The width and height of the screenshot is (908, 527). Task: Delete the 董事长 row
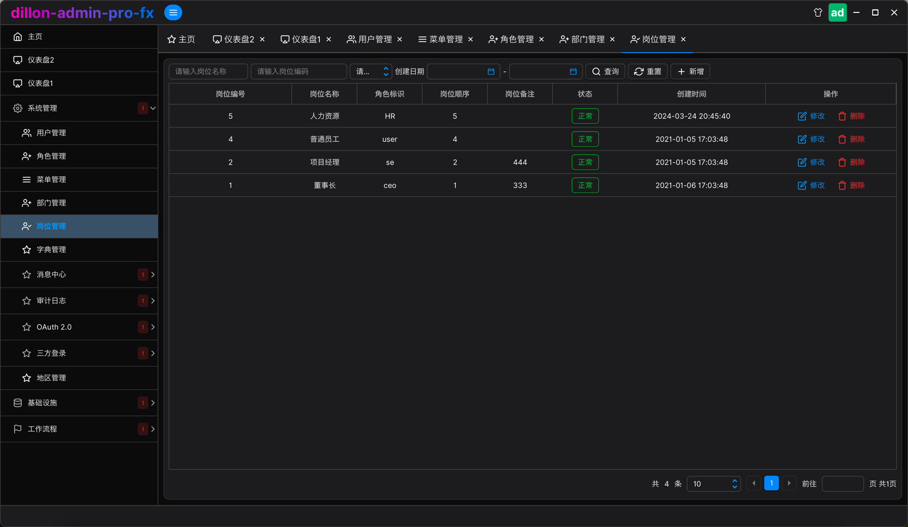tap(851, 185)
